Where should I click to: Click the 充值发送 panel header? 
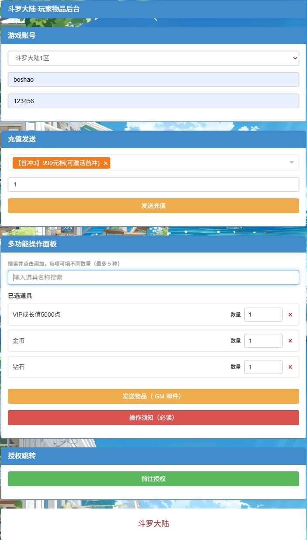click(x=153, y=139)
